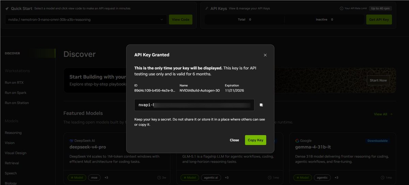Viewport: 409px width, 185px height.
Task: Select Retrieval category
Action: 12,163
